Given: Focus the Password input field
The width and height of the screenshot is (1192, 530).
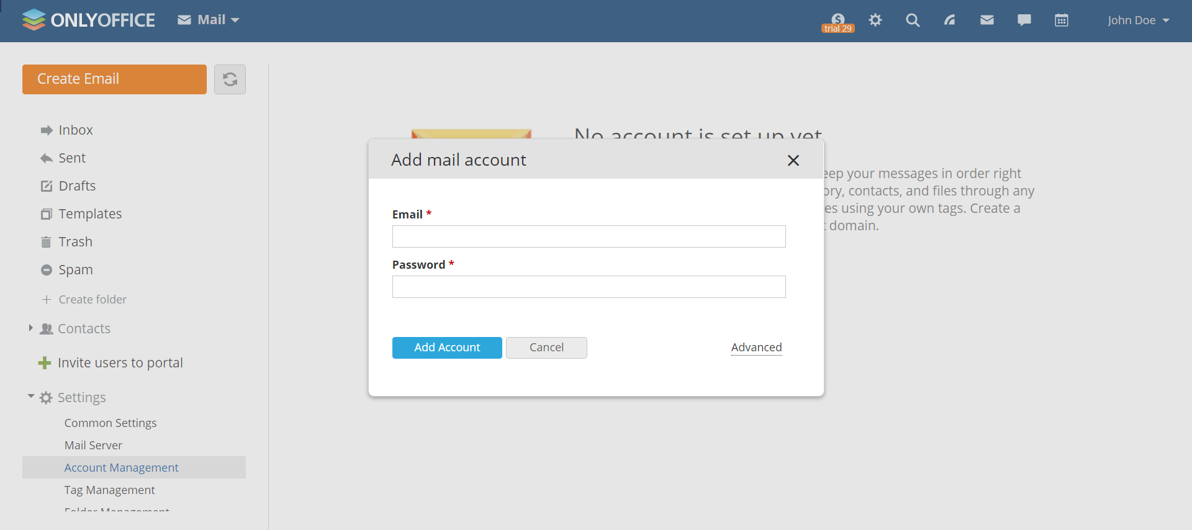Looking at the screenshot, I should point(589,287).
